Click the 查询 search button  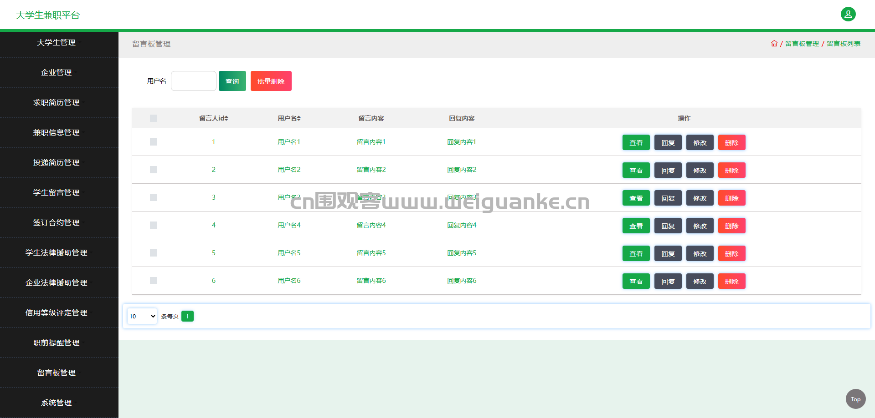click(232, 81)
